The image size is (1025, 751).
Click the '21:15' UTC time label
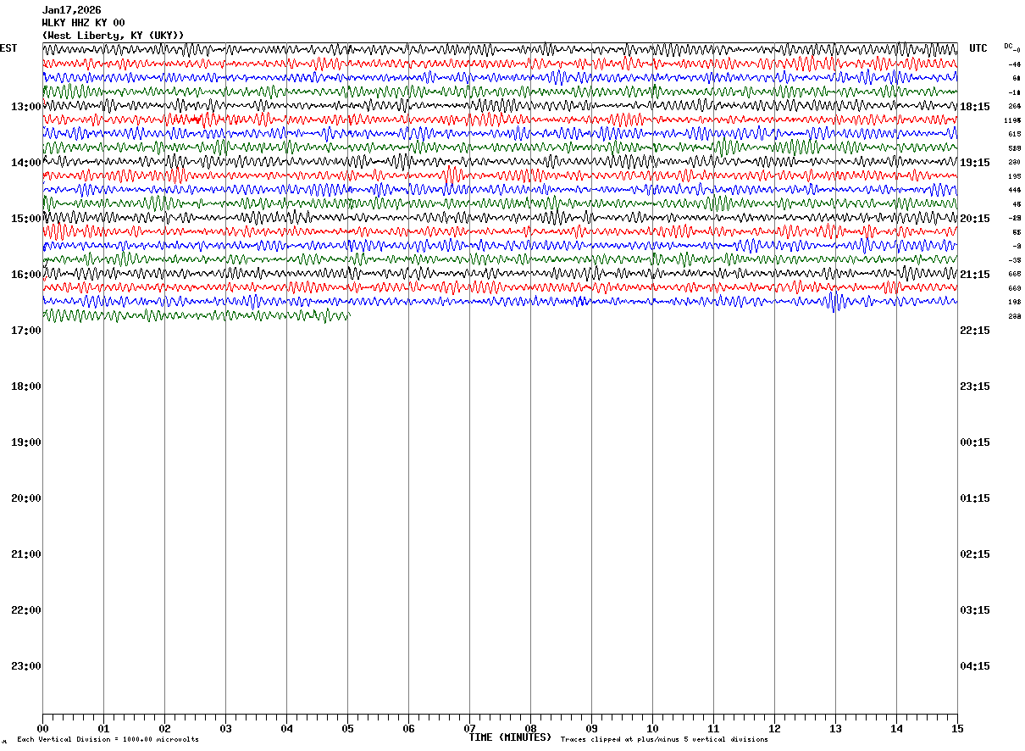tap(975, 275)
